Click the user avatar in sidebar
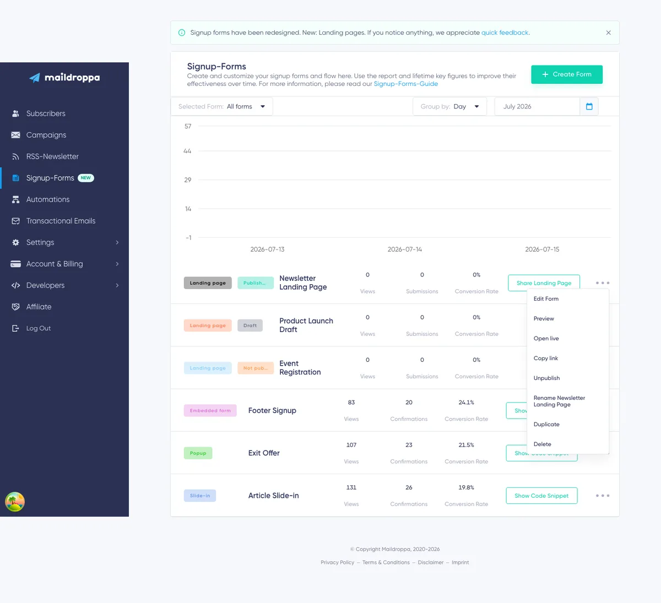Viewport: 661px width, 603px height. click(x=15, y=502)
